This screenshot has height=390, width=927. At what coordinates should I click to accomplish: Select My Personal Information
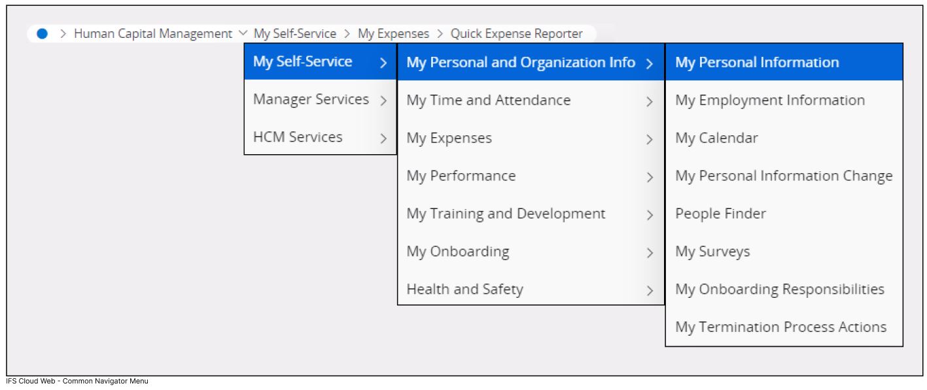coord(756,62)
